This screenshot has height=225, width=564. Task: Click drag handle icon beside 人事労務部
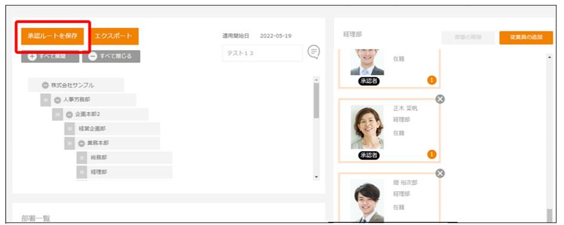coord(45,100)
